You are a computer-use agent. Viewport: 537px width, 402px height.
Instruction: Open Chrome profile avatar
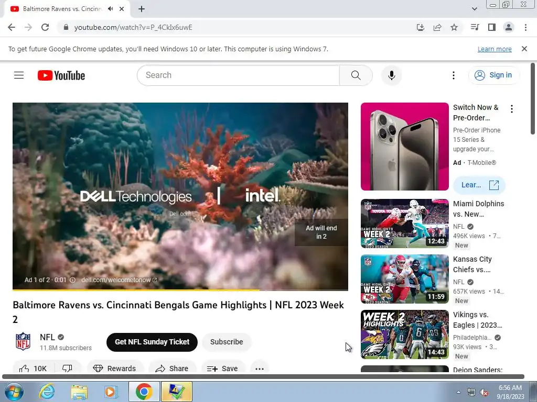(509, 27)
